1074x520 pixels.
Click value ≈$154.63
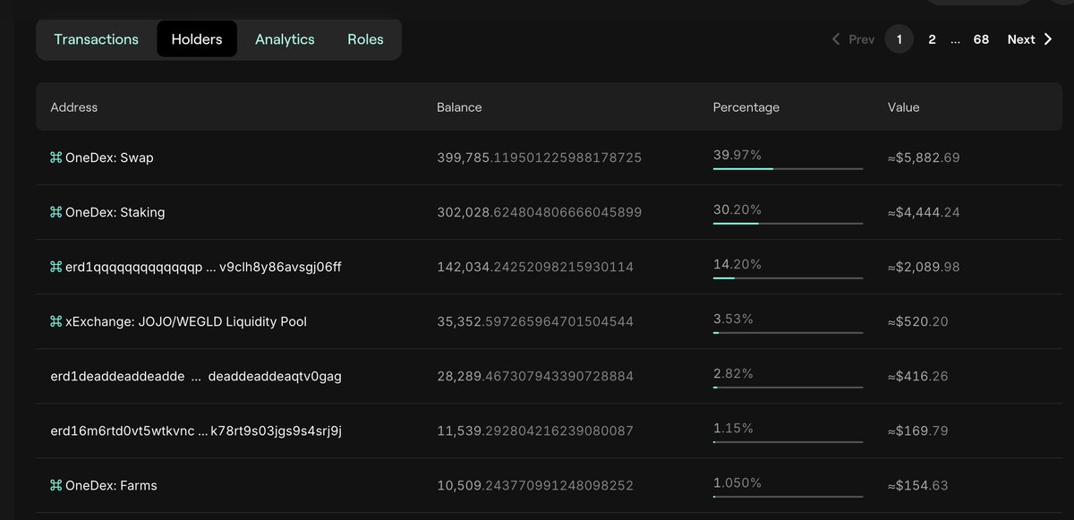click(918, 485)
